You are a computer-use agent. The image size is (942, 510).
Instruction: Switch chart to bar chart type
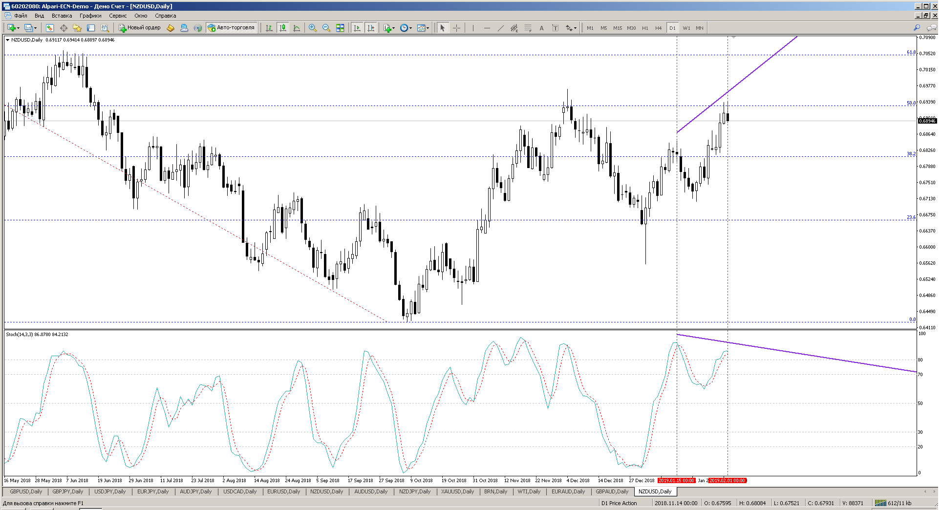coord(269,28)
